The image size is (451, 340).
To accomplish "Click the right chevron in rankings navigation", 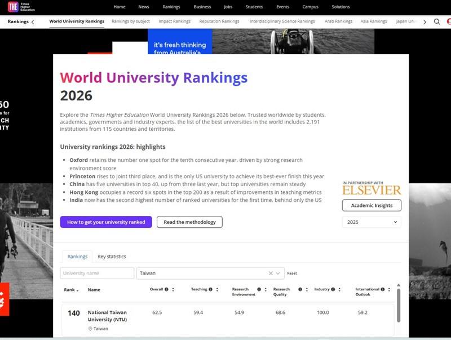I will tap(425, 21).
